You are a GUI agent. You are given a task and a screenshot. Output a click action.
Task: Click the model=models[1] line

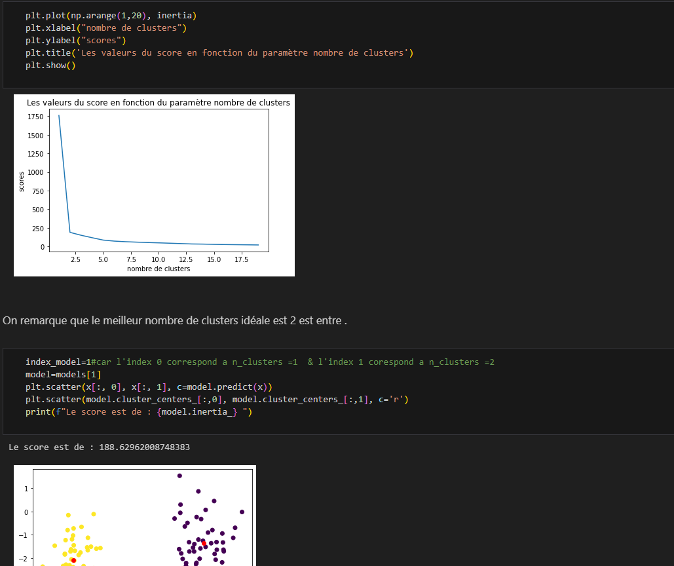pyautogui.click(x=64, y=374)
